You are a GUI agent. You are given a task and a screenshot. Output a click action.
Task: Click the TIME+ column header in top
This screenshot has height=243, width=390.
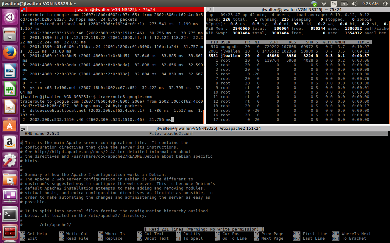pos(363,42)
